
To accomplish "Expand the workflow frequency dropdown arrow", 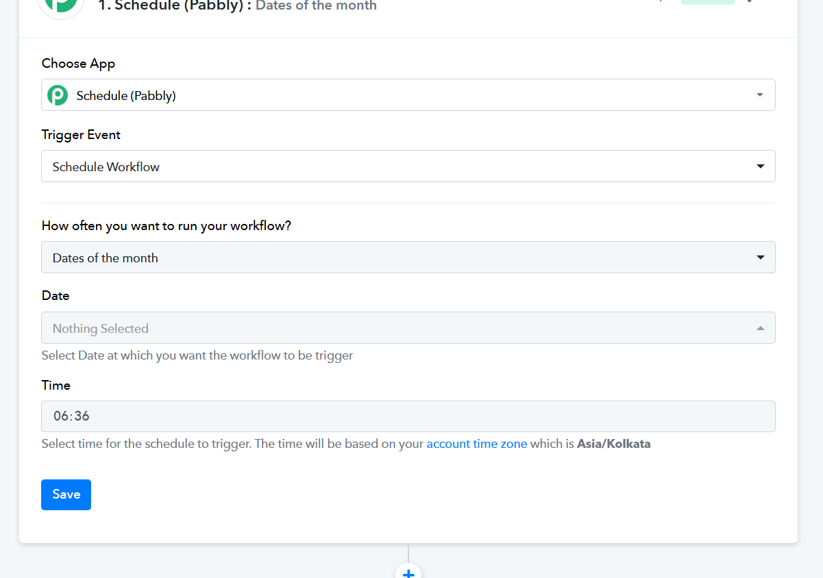I will pos(759,257).
